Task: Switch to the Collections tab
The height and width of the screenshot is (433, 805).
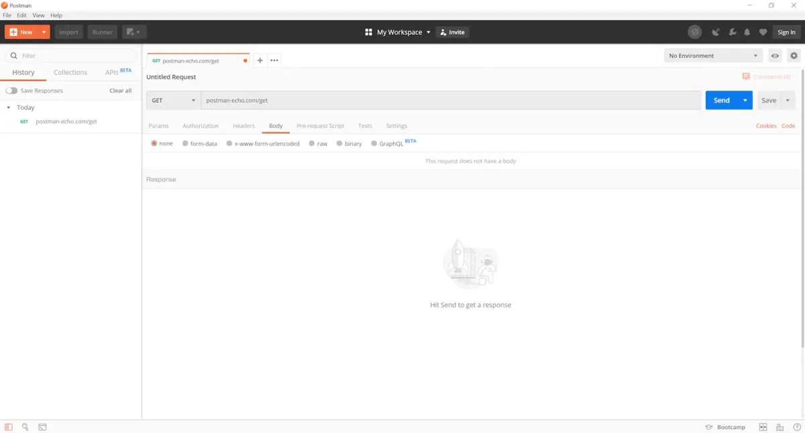Action: [x=70, y=72]
